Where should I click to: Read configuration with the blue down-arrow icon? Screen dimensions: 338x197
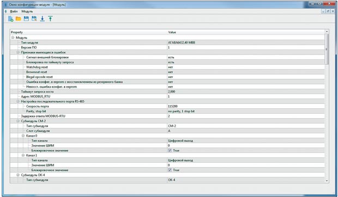coord(43,19)
